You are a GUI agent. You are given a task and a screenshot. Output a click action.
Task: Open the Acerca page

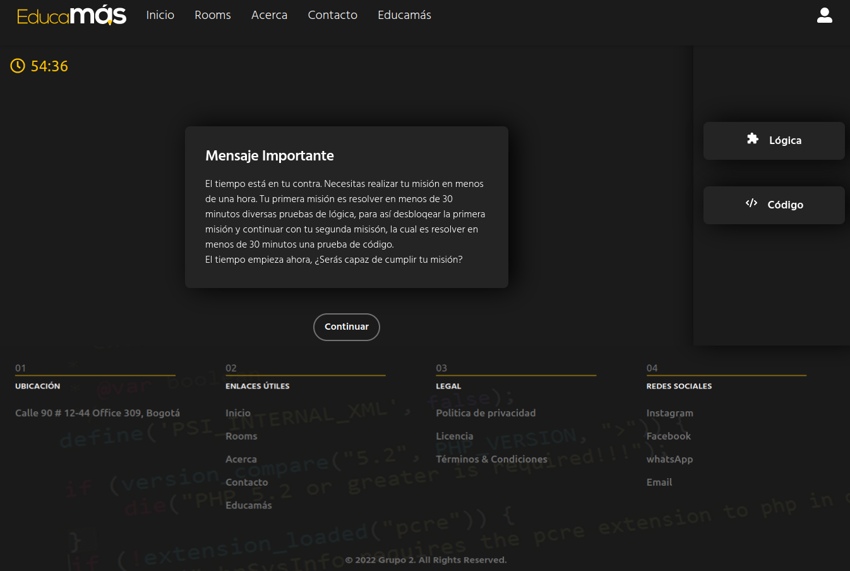click(269, 15)
